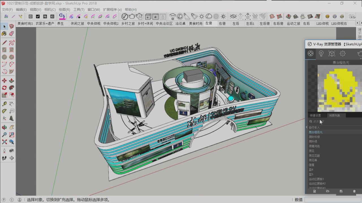Click the material search field

coord(335,122)
